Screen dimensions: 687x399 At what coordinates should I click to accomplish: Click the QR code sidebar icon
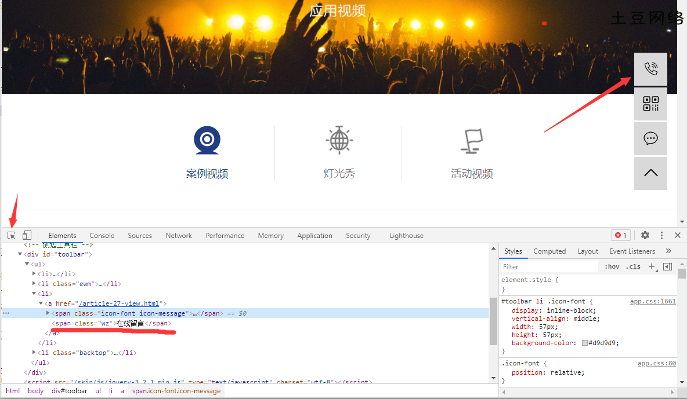pos(650,104)
